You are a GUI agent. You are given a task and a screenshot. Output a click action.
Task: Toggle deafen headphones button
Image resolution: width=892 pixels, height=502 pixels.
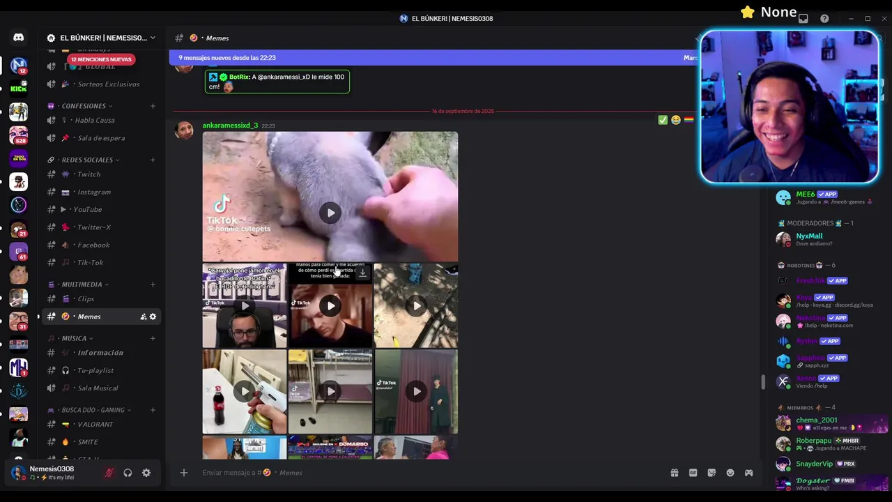(x=128, y=473)
